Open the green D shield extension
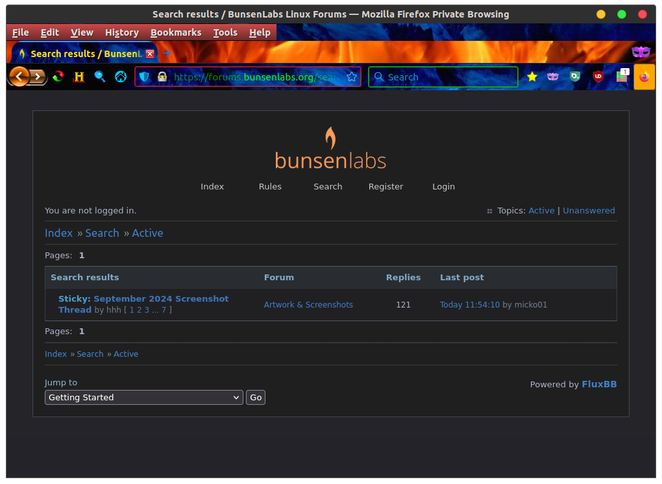Viewport: 662px width, 484px height. (x=575, y=77)
